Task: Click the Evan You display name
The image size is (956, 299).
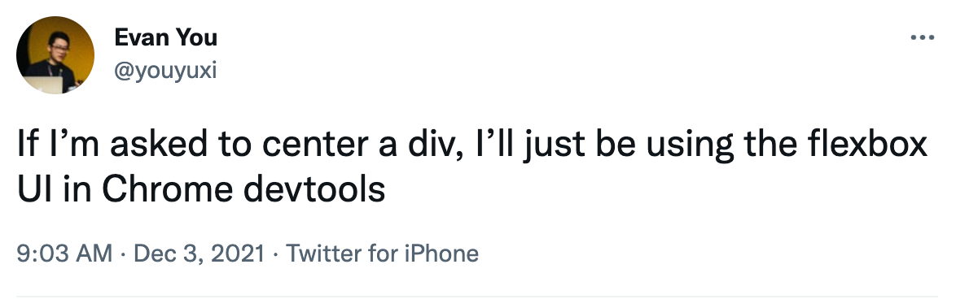Action: coord(165,37)
